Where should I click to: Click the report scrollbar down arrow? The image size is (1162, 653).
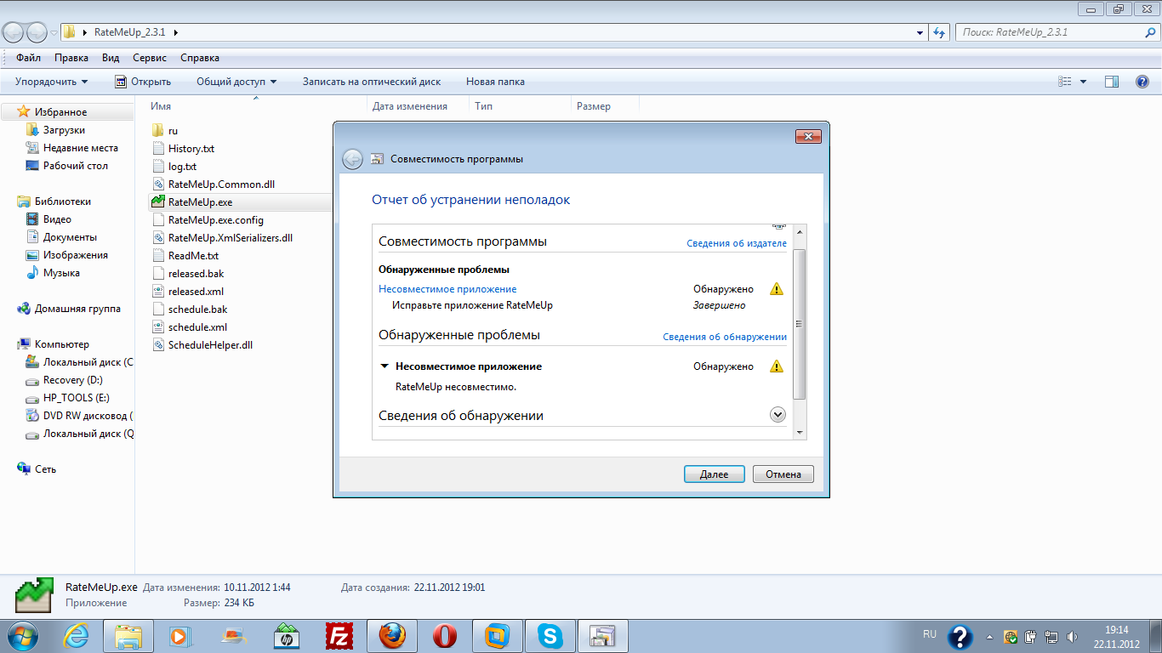[799, 433]
